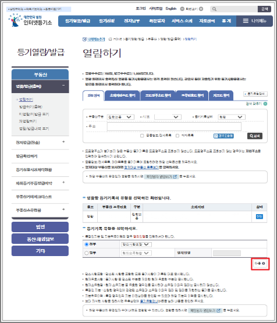Open the 등기열람/발급 top menu

77,21
